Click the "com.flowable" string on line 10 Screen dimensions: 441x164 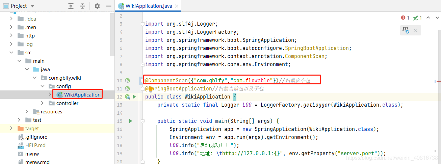coord(252,81)
